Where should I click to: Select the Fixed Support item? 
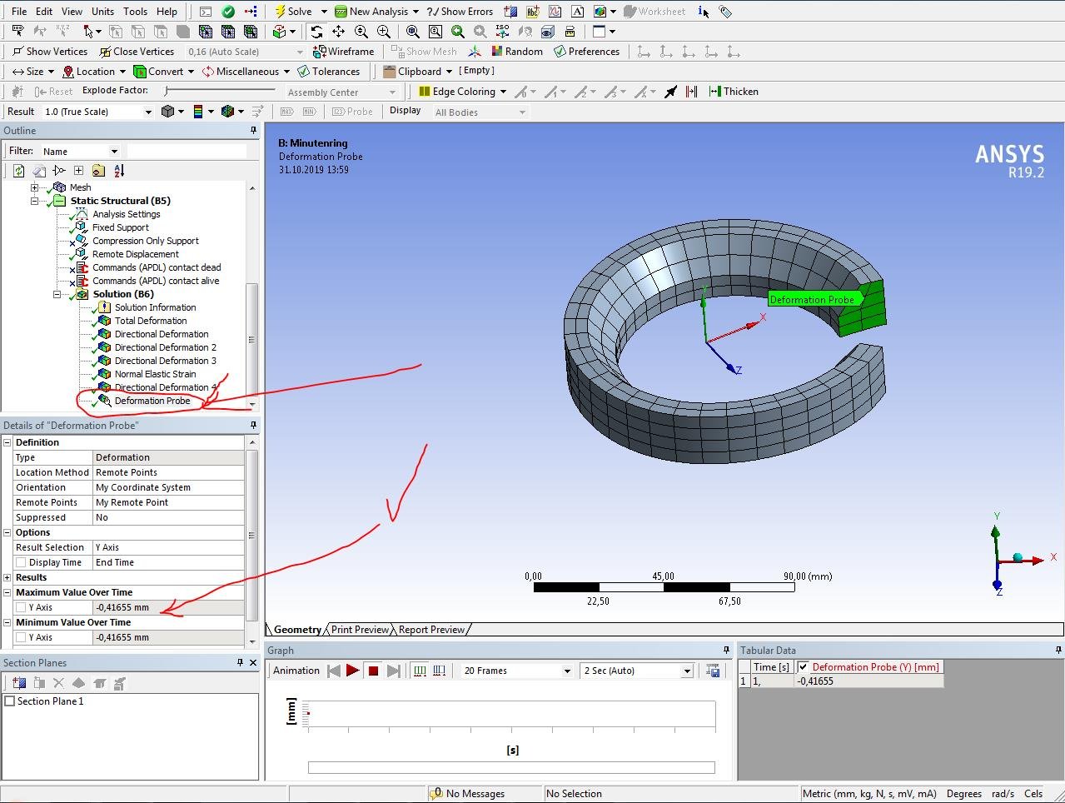tap(121, 227)
